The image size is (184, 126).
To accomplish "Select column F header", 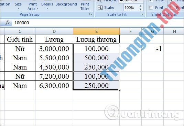I will pos(130,31).
